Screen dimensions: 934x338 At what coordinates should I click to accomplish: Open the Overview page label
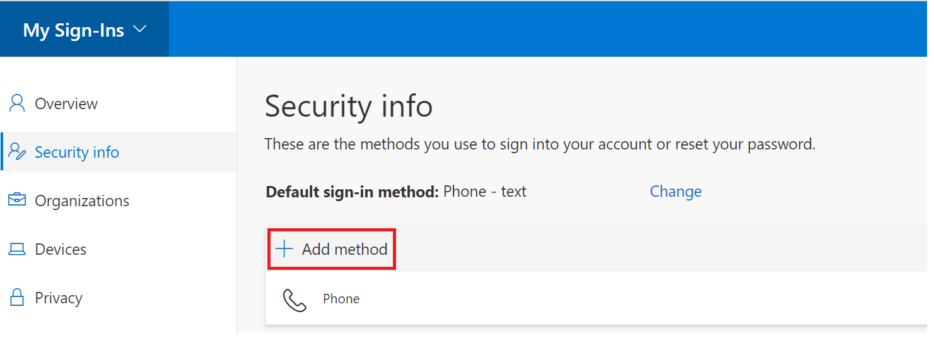66,103
